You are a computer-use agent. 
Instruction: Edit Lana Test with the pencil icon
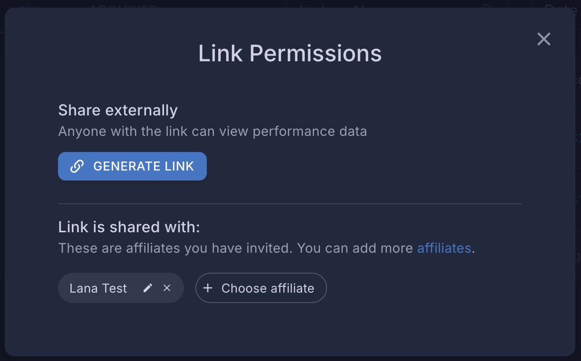148,288
